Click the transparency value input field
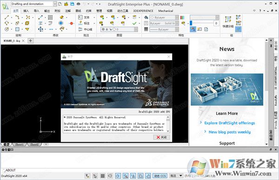Viewport: 279px width, 180px height. point(216,23)
